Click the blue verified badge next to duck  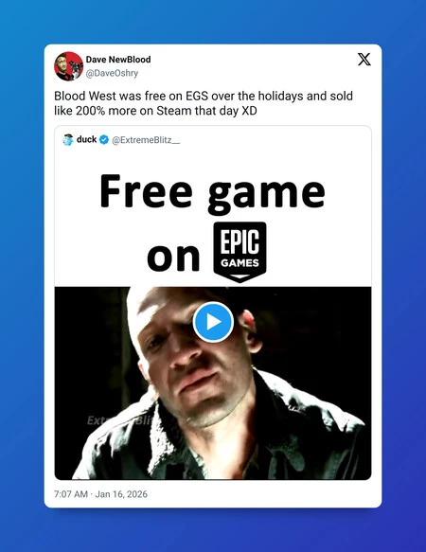tap(104, 140)
